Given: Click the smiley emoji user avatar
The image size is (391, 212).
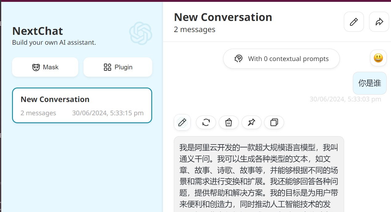Looking at the screenshot, I should click(x=378, y=58).
